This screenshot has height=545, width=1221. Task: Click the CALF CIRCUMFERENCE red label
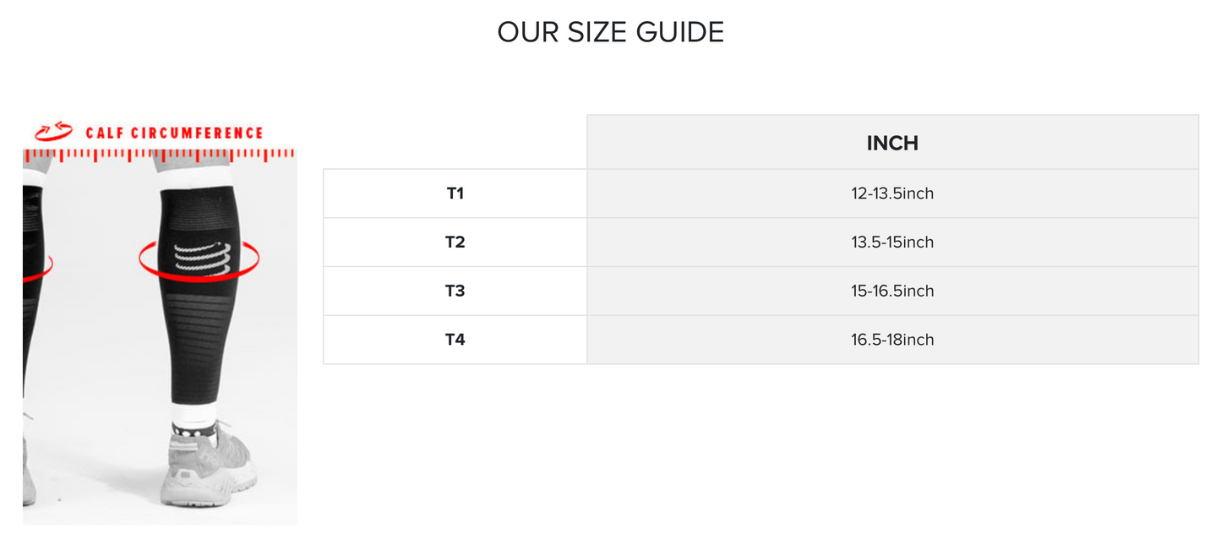pyautogui.click(x=174, y=133)
